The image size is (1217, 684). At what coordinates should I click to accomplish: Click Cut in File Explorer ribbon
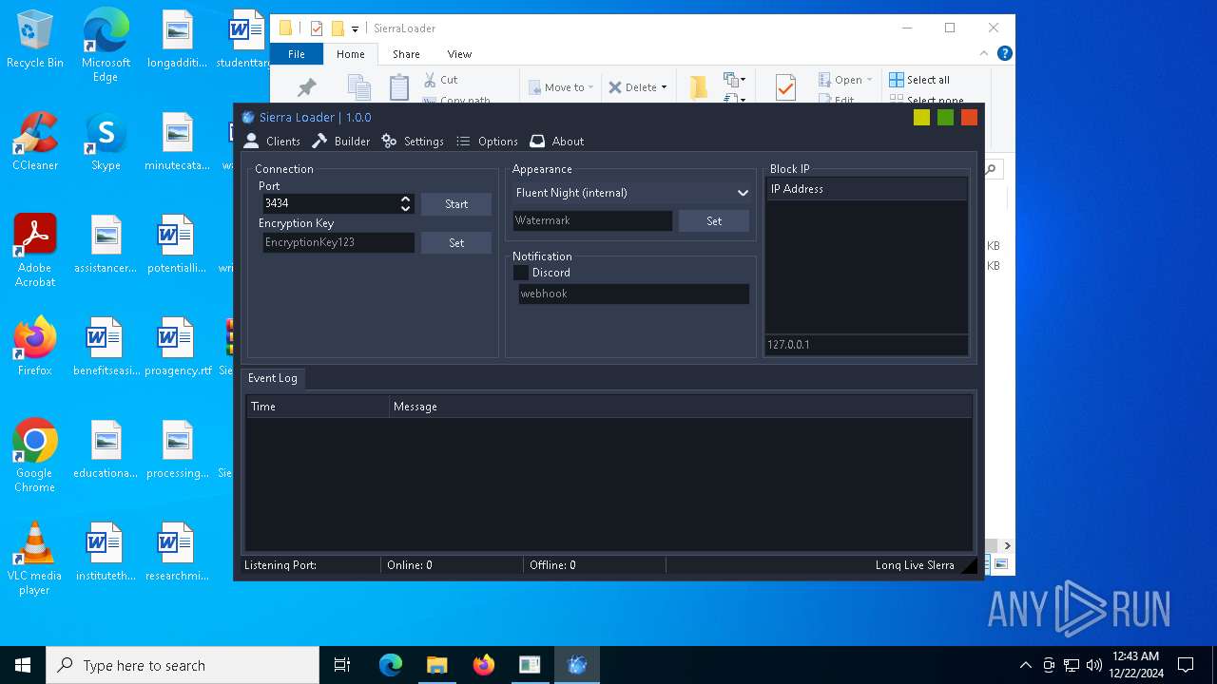pos(440,80)
